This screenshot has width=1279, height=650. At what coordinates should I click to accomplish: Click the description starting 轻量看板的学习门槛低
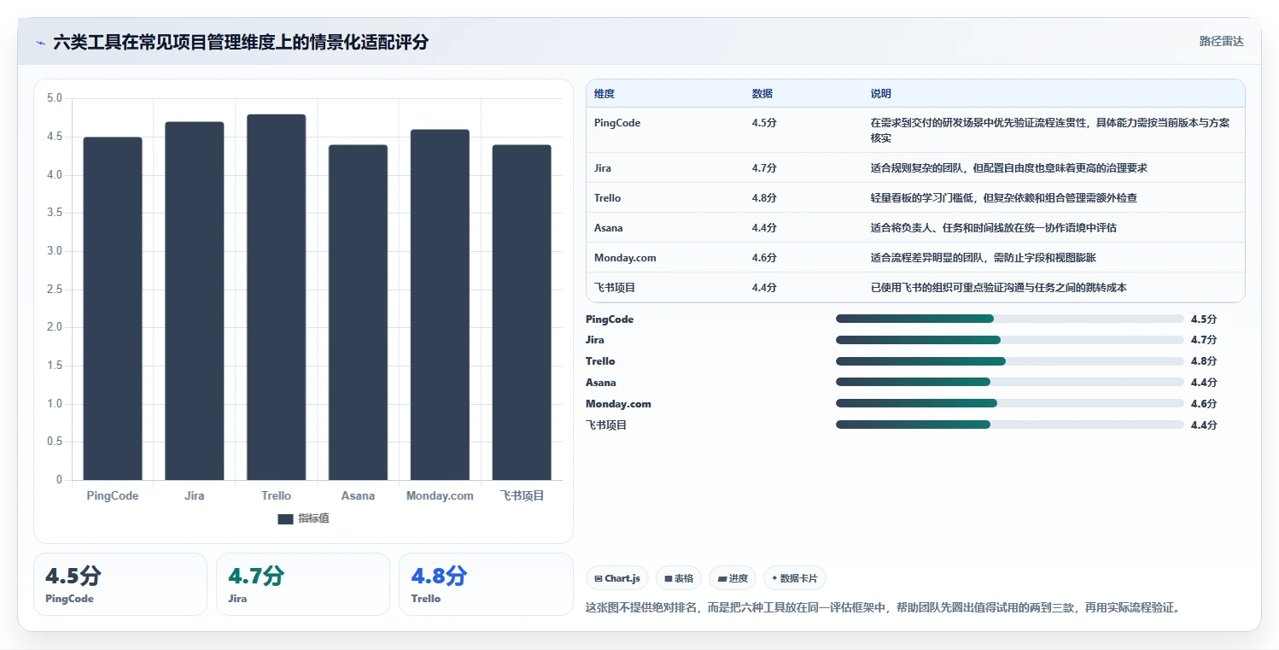click(1004, 198)
